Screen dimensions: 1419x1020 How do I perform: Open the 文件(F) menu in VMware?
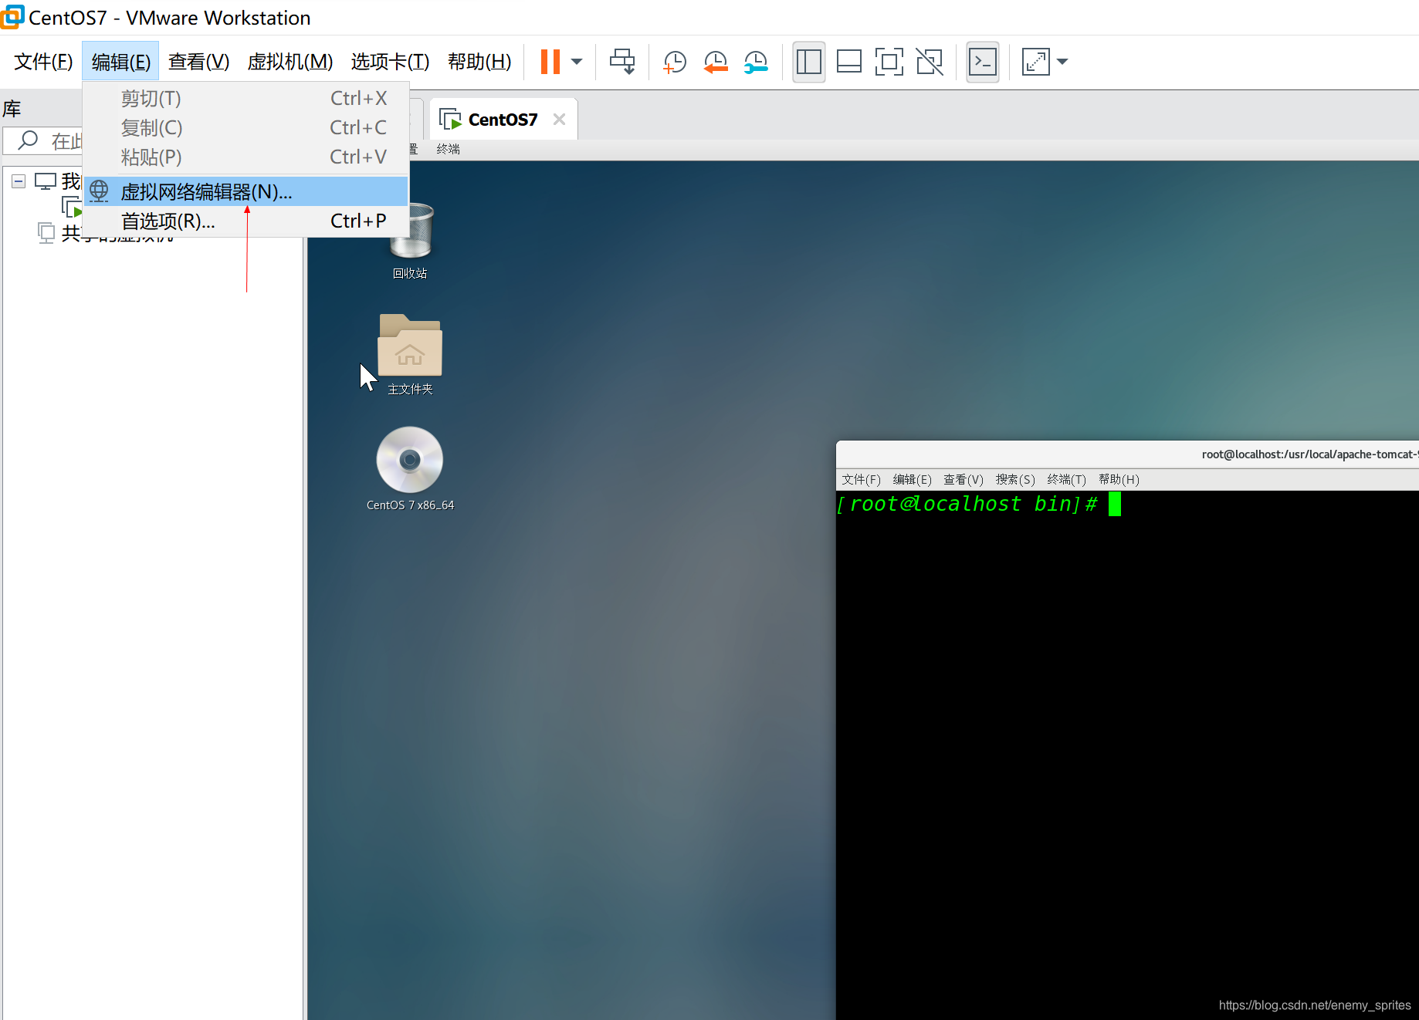[43, 62]
